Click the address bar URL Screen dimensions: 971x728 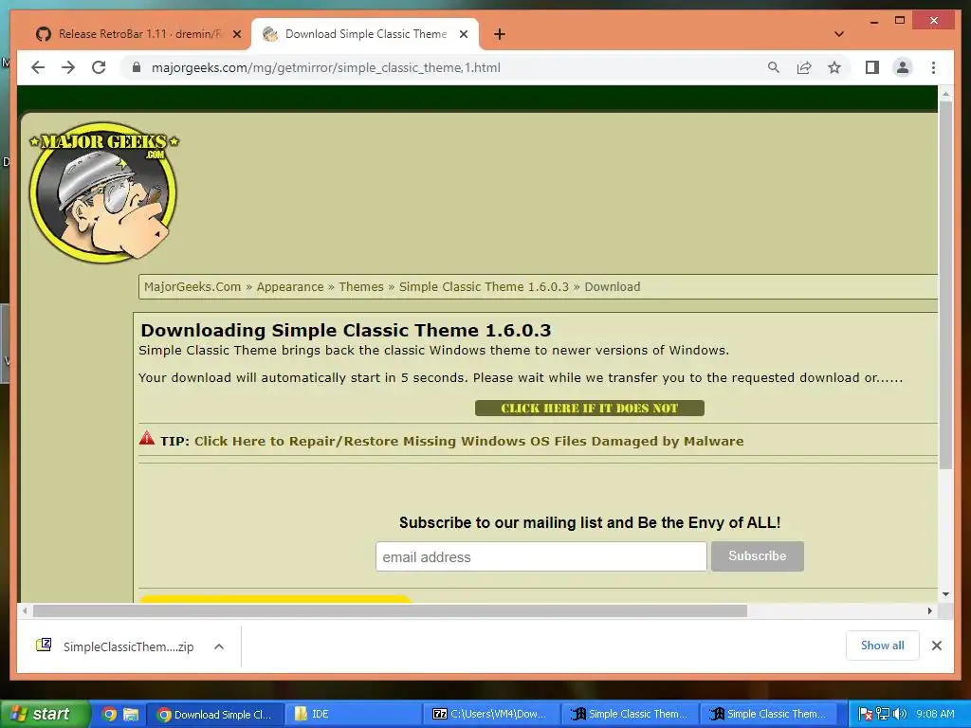pos(326,67)
